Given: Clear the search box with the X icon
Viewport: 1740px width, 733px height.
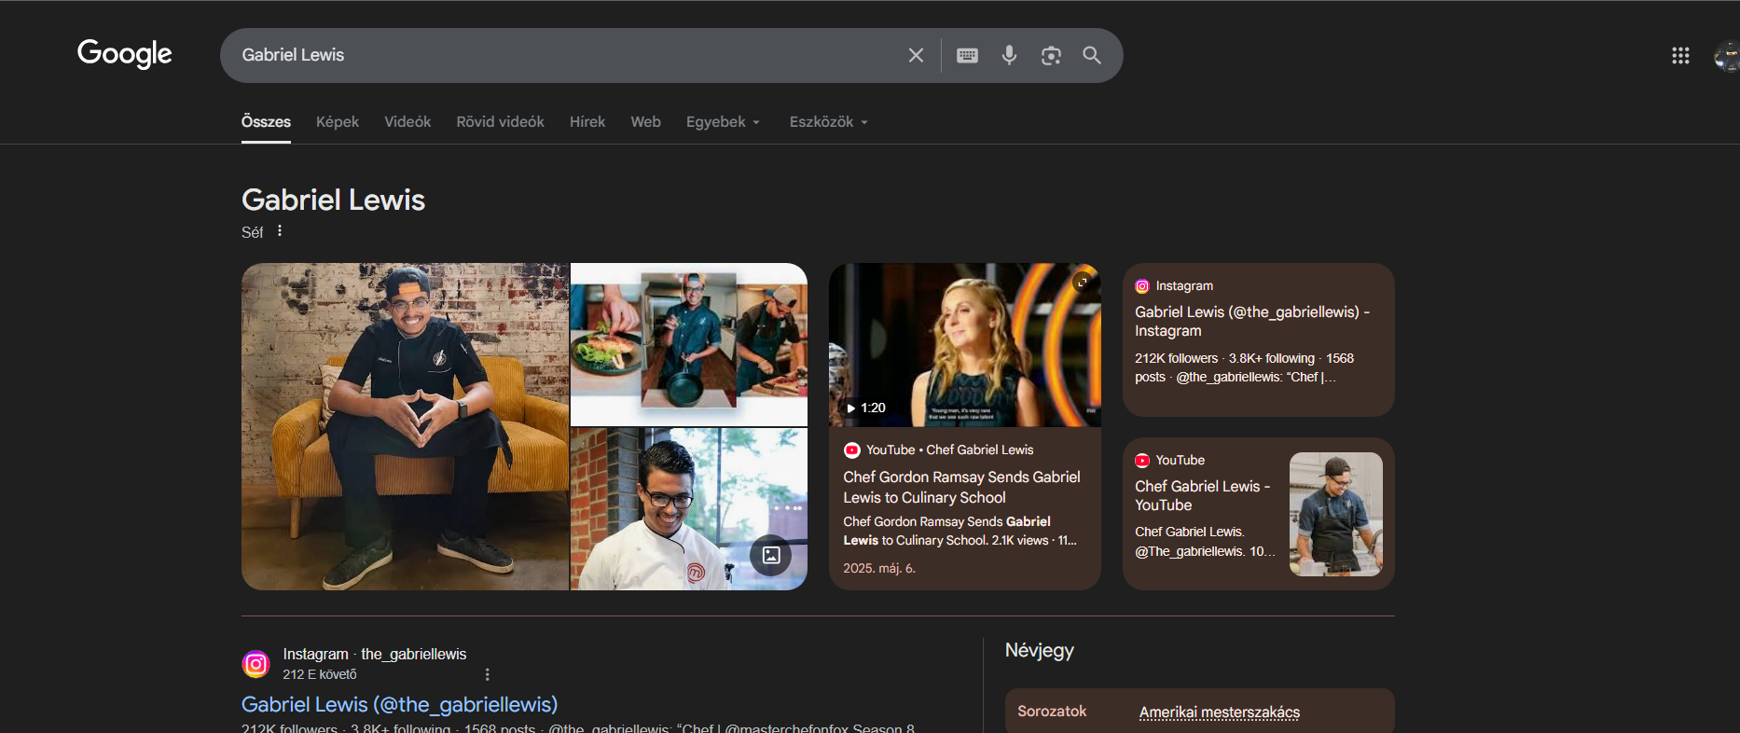Looking at the screenshot, I should tap(916, 55).
